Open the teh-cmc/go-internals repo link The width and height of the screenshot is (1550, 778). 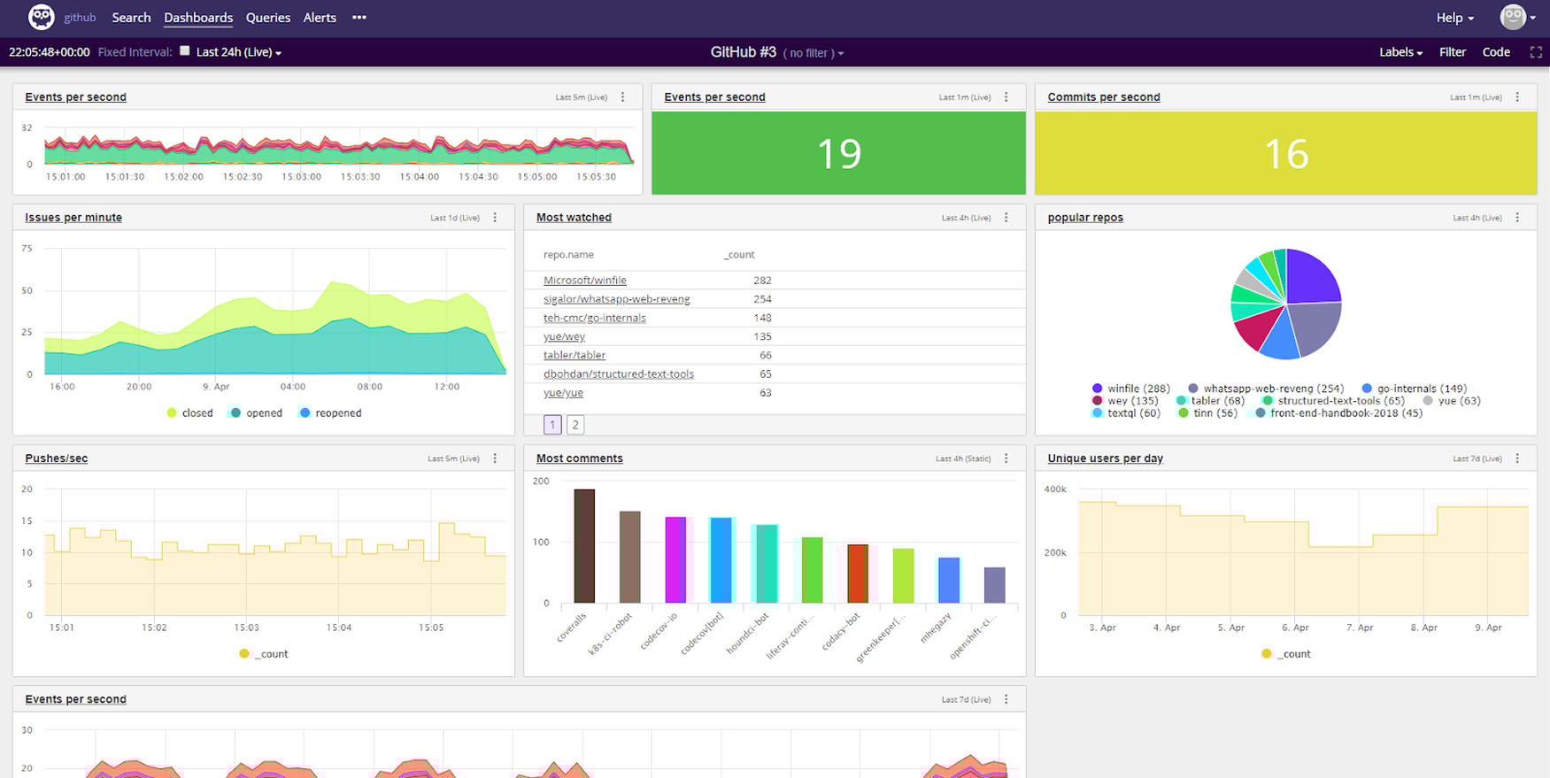595,318
